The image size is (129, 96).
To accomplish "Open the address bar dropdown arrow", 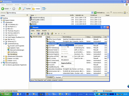I will click(x=92, y=13).
